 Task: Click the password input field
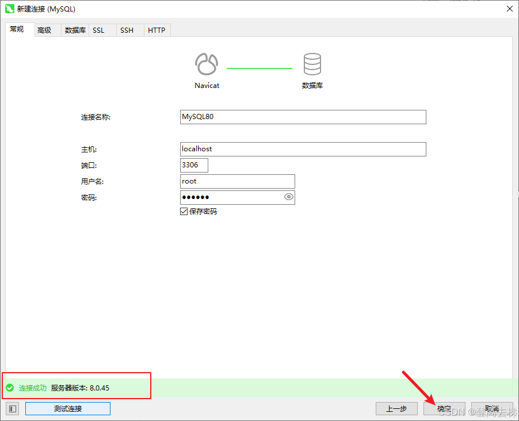pos(237,197)
